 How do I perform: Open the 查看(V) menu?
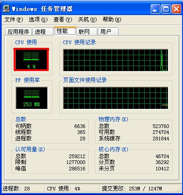pyautogui.click(x=63, y=20)
